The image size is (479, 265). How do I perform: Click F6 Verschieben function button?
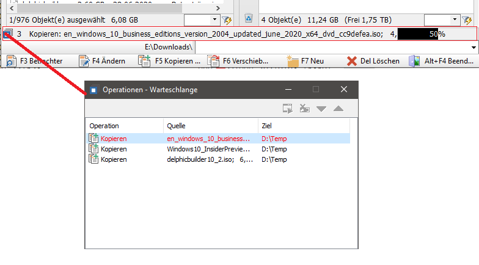238,61
